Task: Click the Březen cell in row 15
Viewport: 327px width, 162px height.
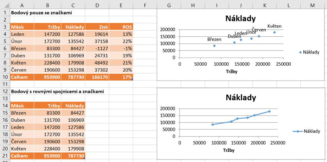Action: 22,113
